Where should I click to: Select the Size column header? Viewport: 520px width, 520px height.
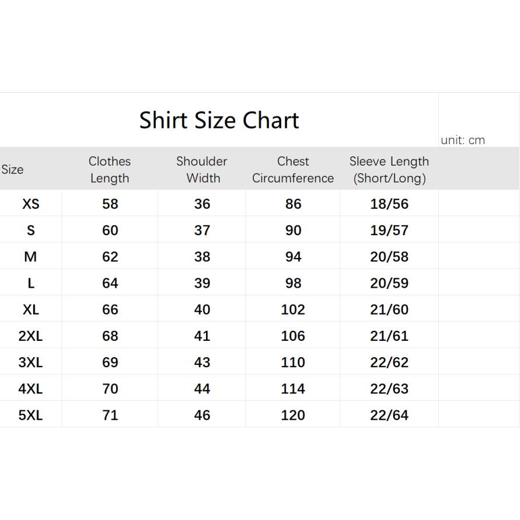coord(13,169)
